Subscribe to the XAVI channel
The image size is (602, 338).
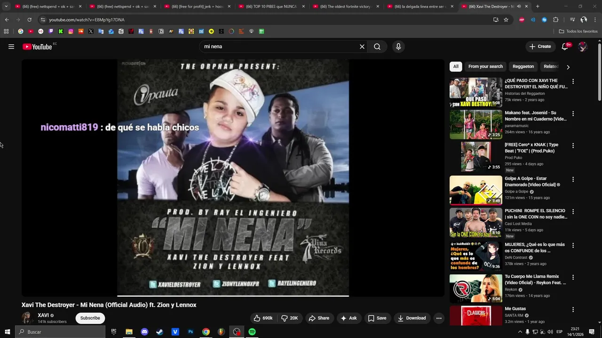tap(90, 318)
